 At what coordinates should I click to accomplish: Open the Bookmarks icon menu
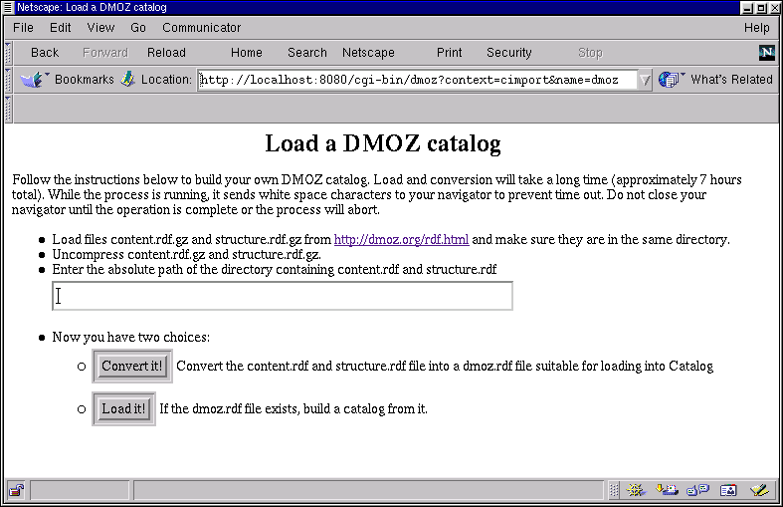click(33, 80)
